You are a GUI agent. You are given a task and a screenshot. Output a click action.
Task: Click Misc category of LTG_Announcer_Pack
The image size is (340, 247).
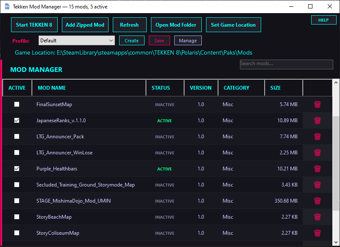(228, 137)
